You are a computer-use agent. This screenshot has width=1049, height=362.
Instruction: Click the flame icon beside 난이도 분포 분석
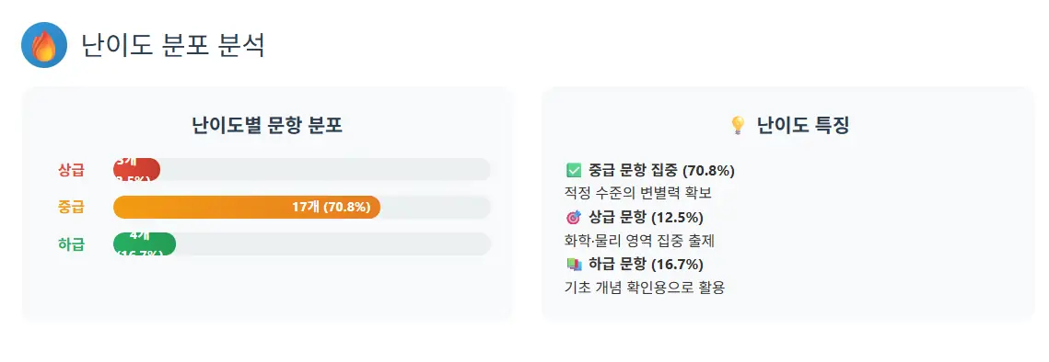click(44, 45)
